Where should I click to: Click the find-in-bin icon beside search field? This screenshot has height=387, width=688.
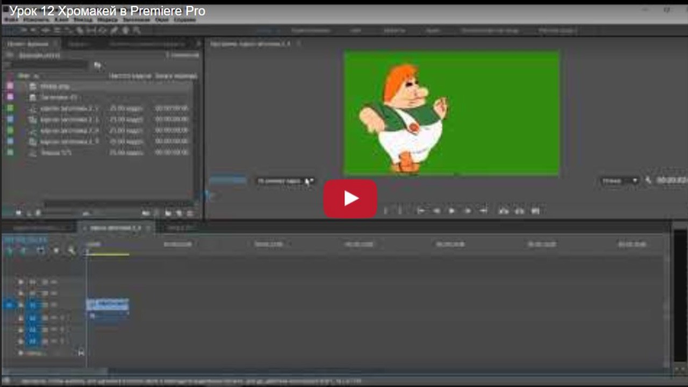point(97,65)
